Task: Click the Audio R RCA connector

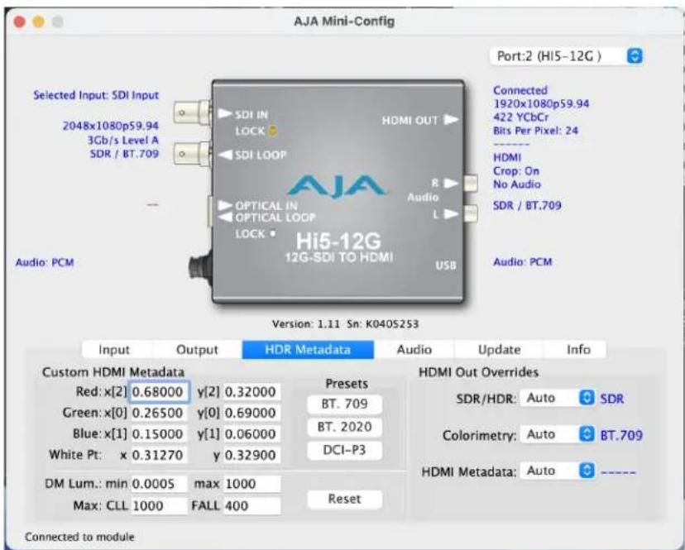Action: click(x=470, y=183)
